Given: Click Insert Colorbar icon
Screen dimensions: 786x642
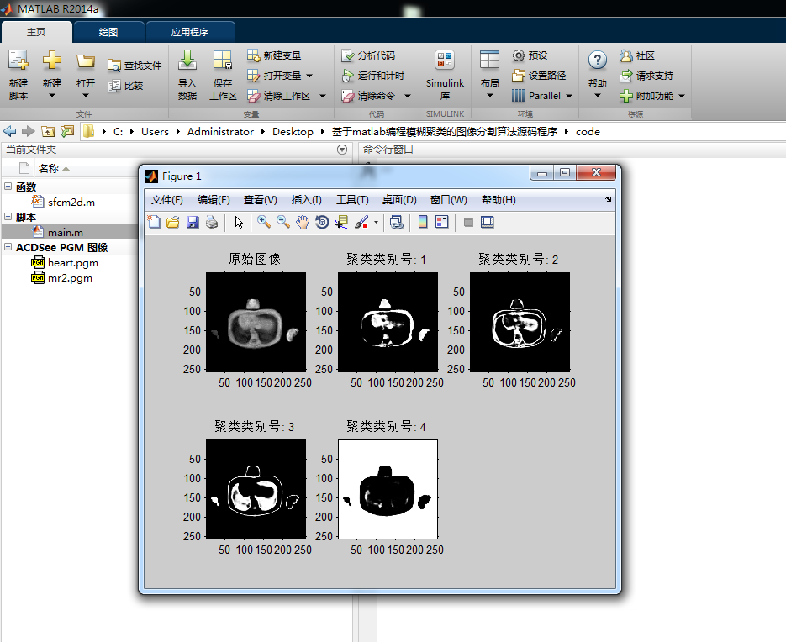Looking at the screenshot, I should [423, 222].
